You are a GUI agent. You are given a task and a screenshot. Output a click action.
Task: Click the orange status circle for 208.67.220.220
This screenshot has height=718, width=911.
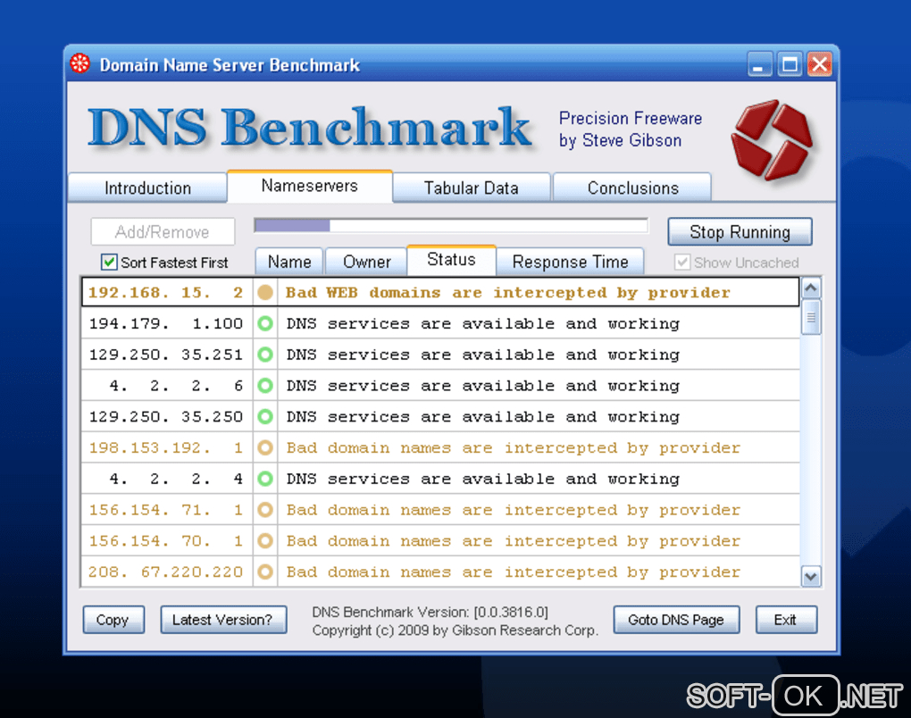coord(265,572)
